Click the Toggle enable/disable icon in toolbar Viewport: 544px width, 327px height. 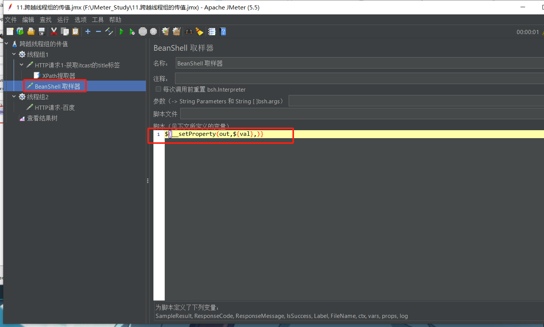pos(109,31)
